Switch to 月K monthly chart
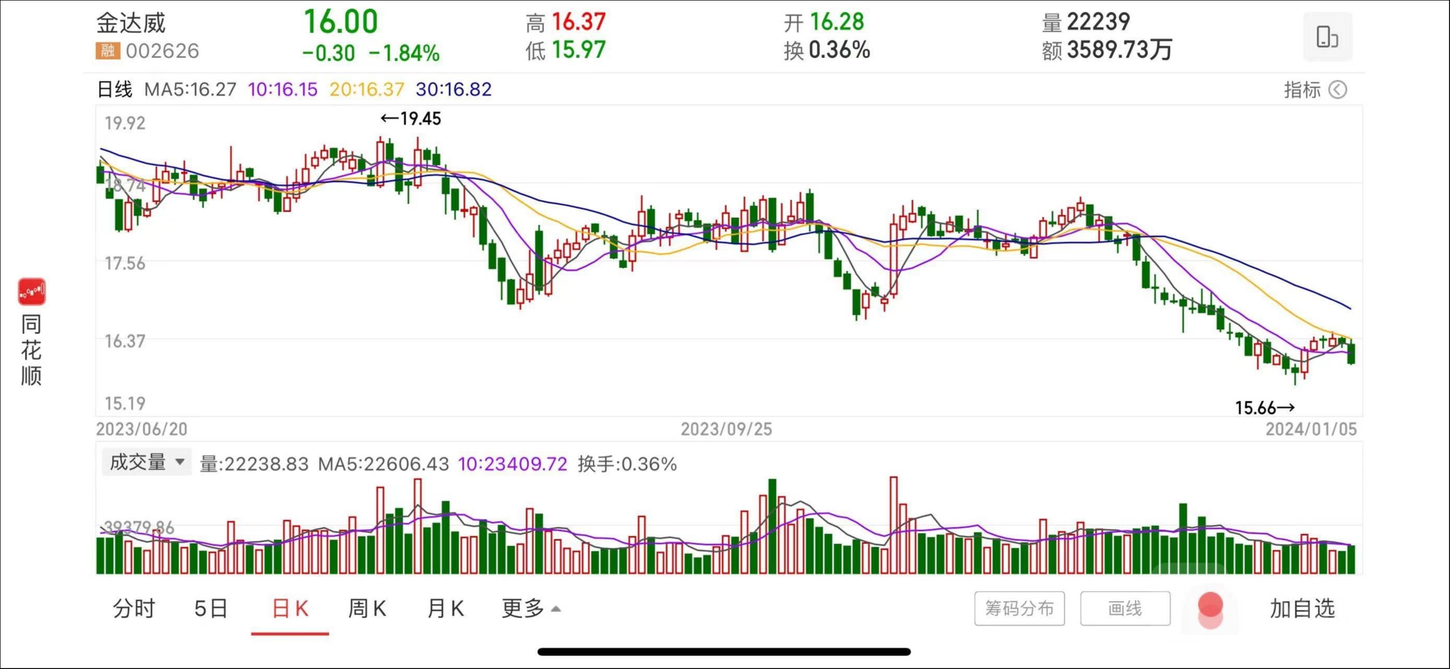 pos(445,608)
